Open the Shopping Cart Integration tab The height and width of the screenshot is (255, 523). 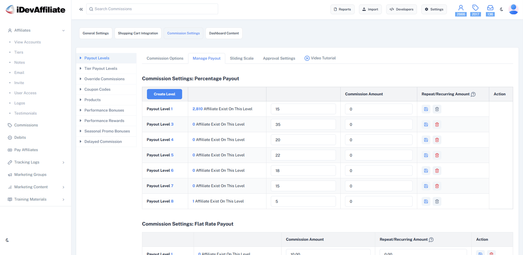pyautogui.click(x=138, y=33)
